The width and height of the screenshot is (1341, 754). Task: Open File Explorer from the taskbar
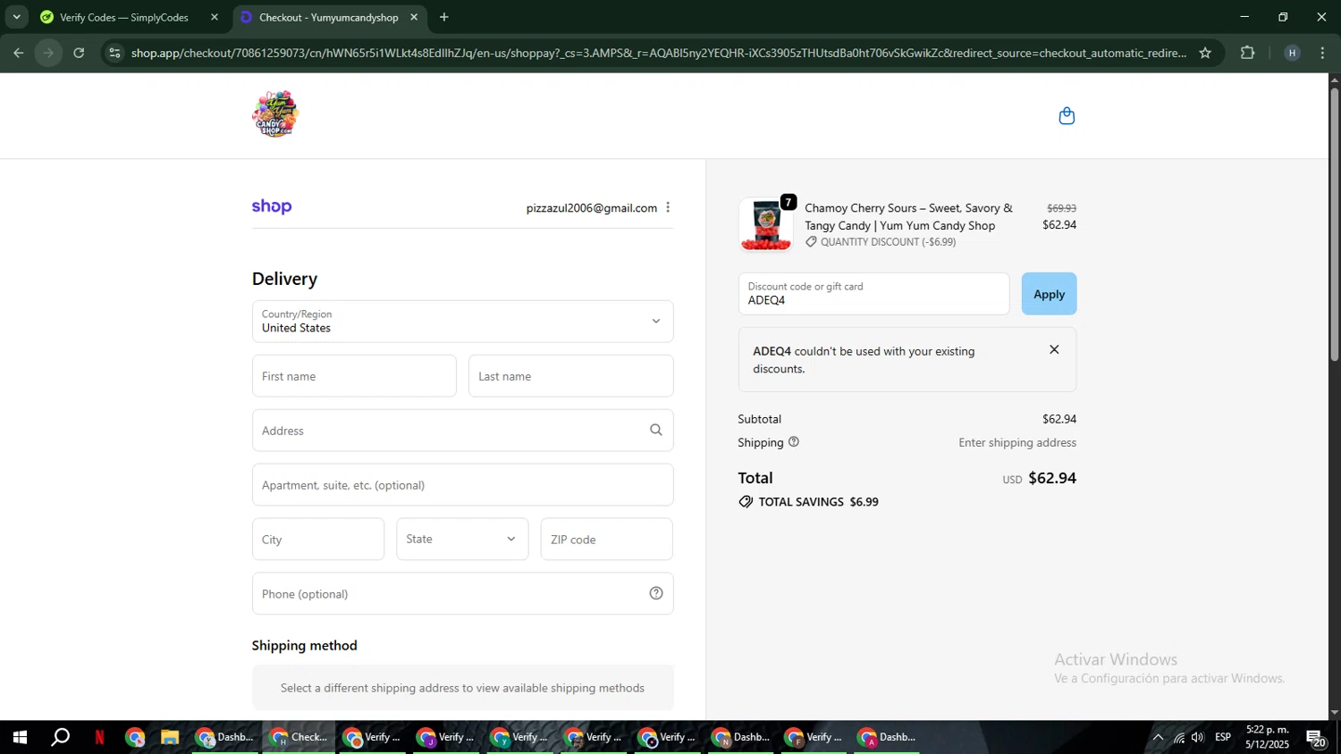(x=170, y=737)
